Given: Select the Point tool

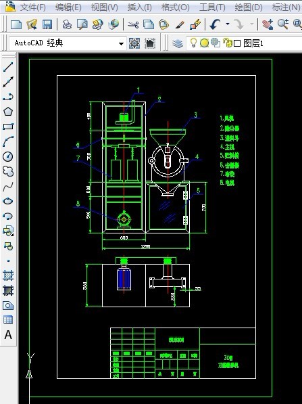Looking at the screenshot, I should [8, 261].
